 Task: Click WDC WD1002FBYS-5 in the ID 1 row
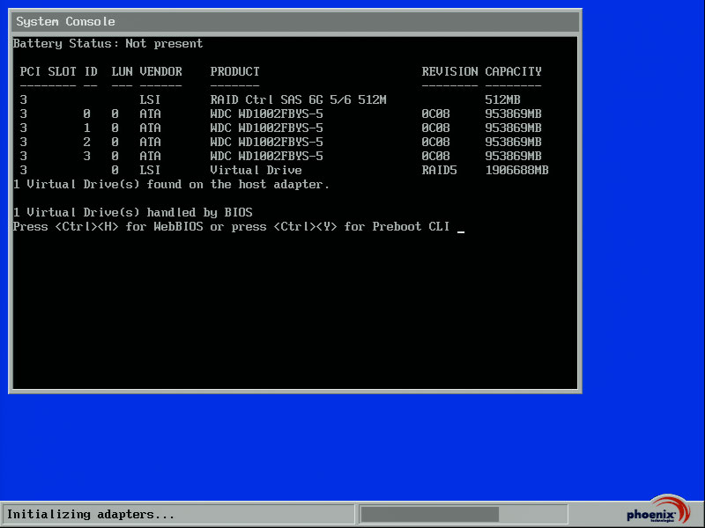coord(266,128)
